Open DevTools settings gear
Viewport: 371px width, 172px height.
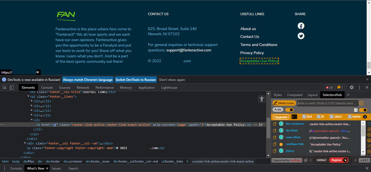pos(351,87)
